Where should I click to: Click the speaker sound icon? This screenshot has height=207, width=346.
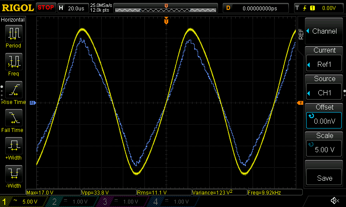tap(334, 201)
